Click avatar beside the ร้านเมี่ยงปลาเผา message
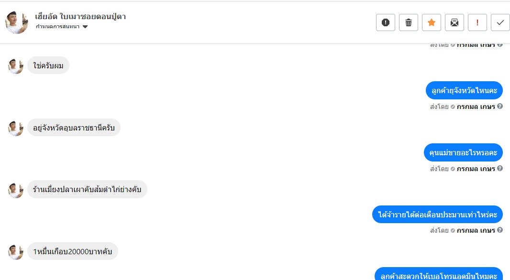The height and width of the screenshot is (280, 510). tap(16, 190)
